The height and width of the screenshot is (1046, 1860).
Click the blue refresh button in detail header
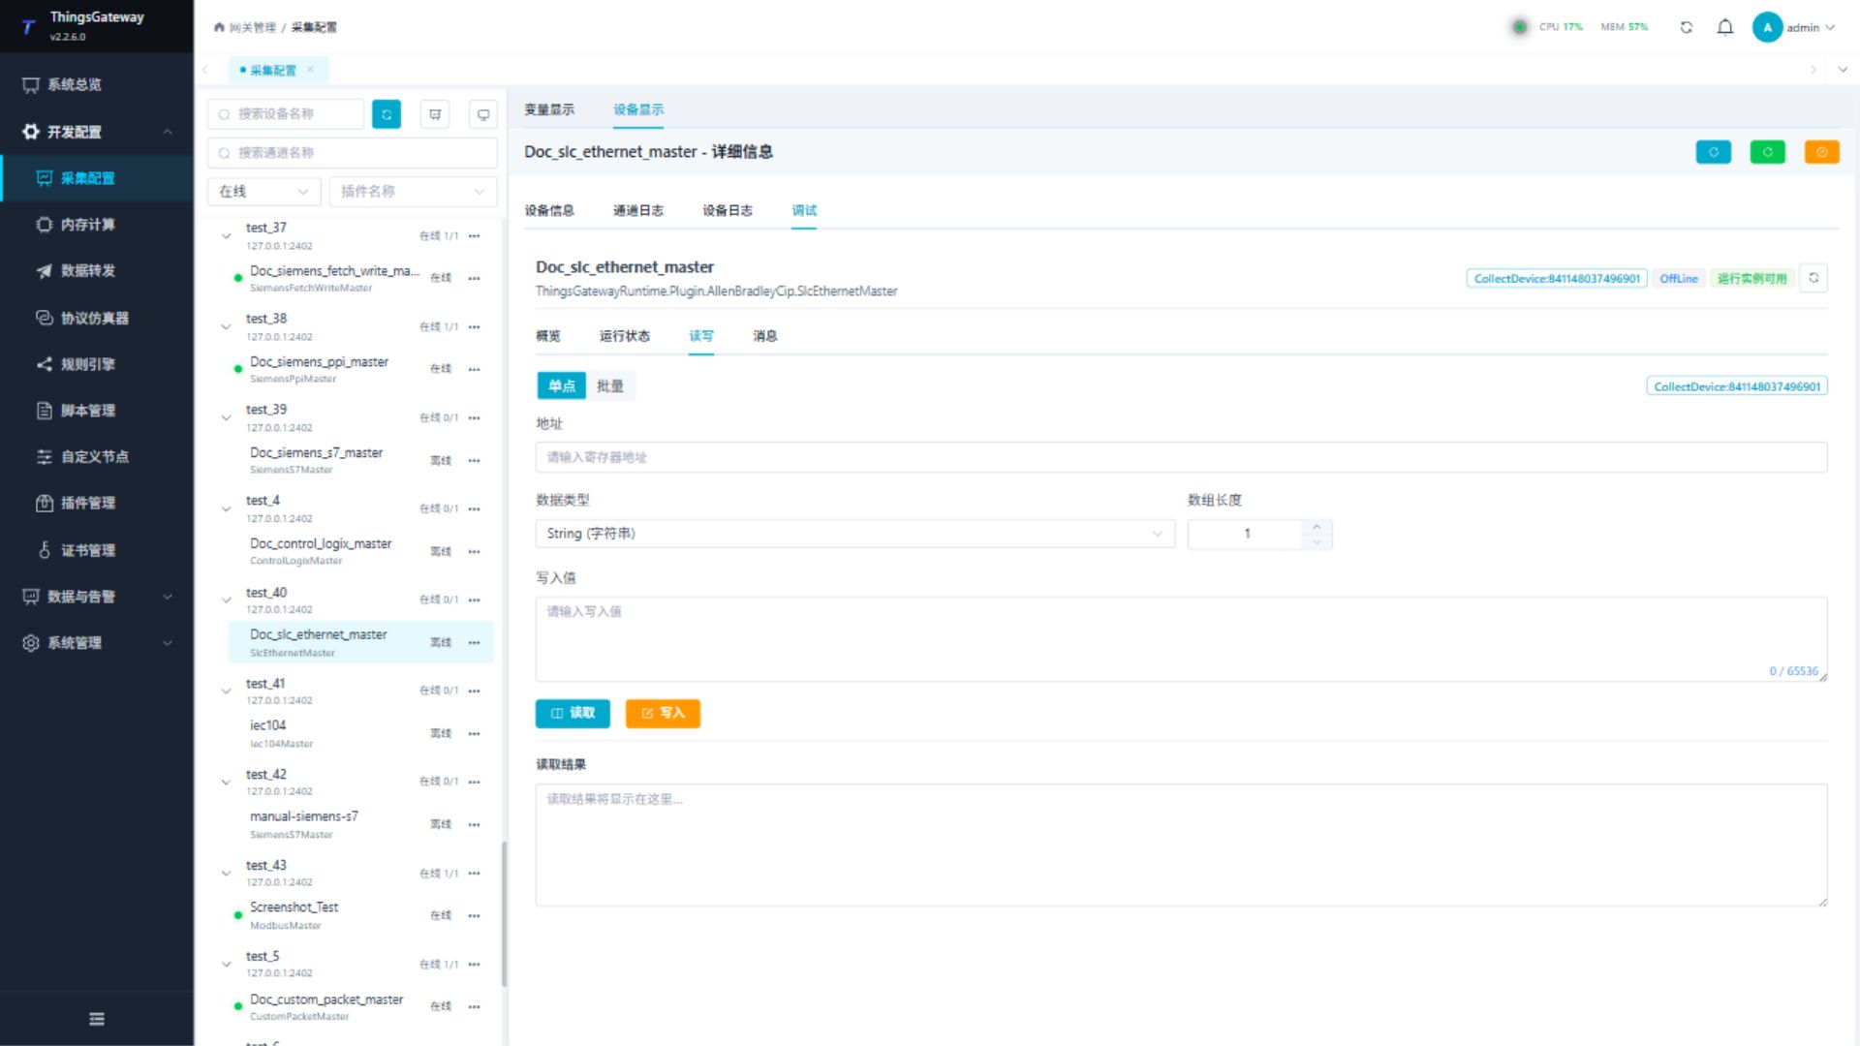[x=1714, y=152]
